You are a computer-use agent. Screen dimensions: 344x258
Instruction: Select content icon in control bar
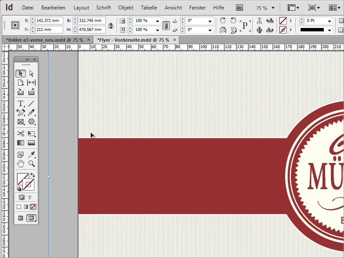pyautogui.click(x=260, y=30)
